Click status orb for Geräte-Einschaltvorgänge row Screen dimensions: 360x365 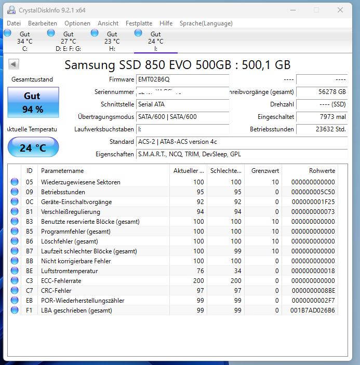click(x=15, y=201)
